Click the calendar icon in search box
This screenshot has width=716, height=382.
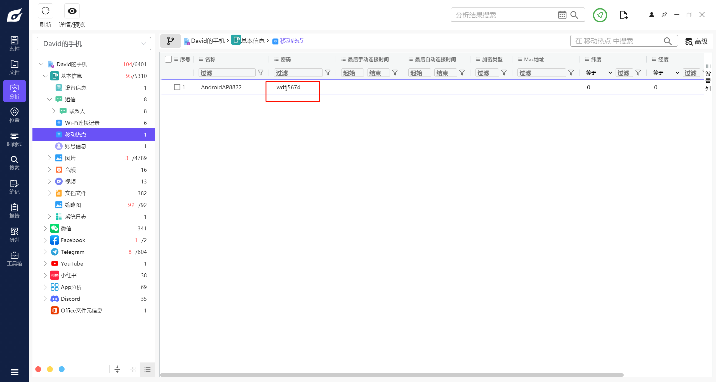click(562, 15)
